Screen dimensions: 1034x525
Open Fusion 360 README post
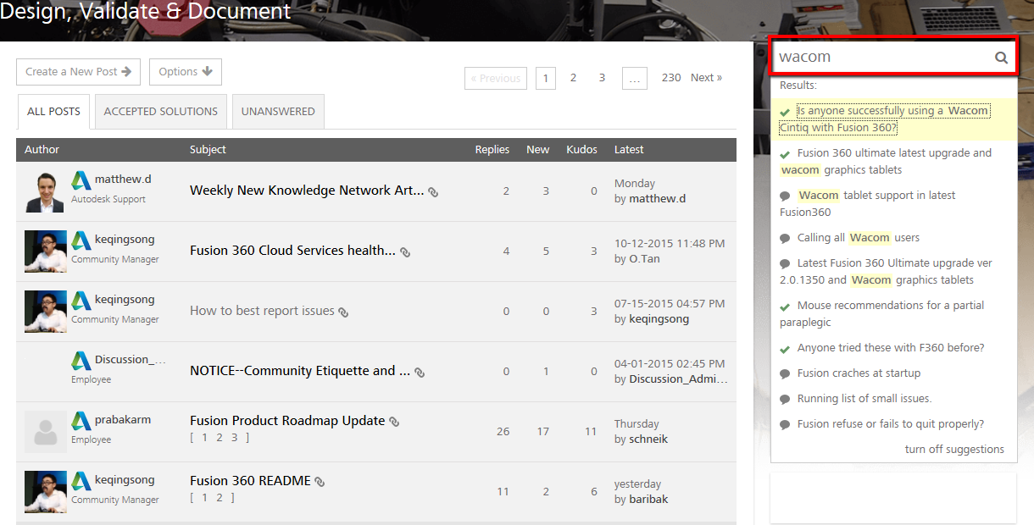250,481
